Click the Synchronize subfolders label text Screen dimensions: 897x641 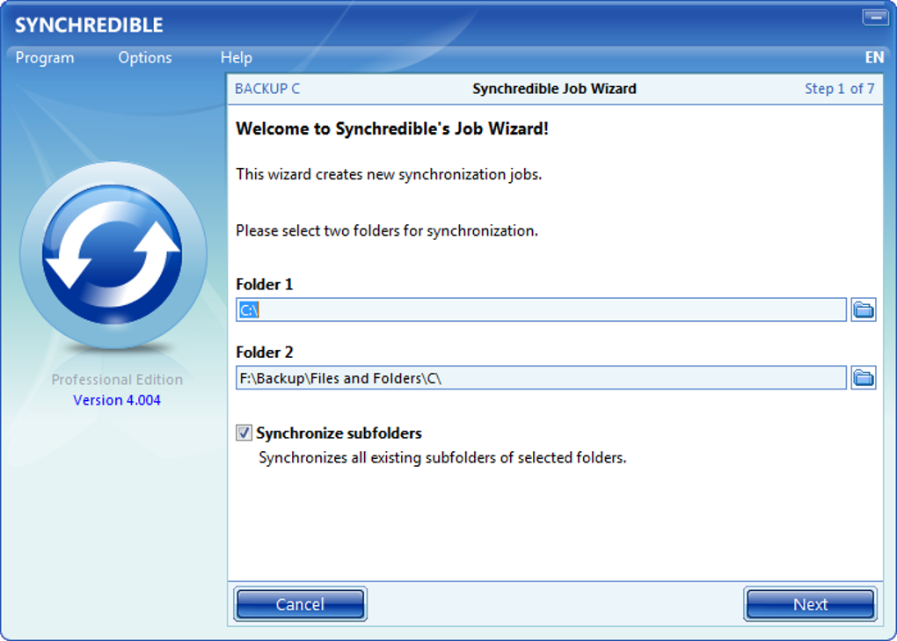click(339, 433)
